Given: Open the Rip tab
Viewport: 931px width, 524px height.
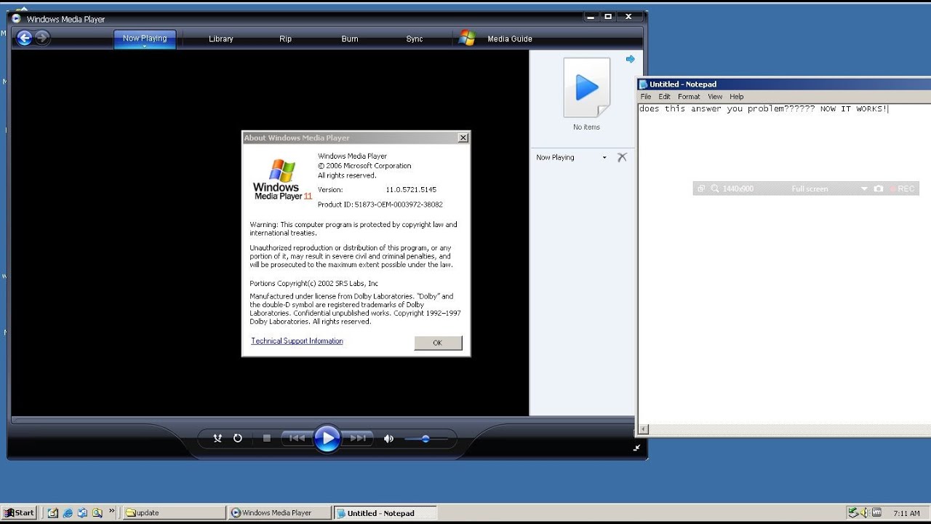Looking at the screenshot, I should [286, 39].
